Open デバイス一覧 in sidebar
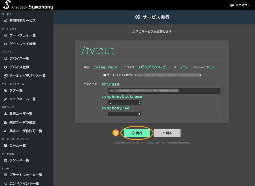 coord(19,58)
